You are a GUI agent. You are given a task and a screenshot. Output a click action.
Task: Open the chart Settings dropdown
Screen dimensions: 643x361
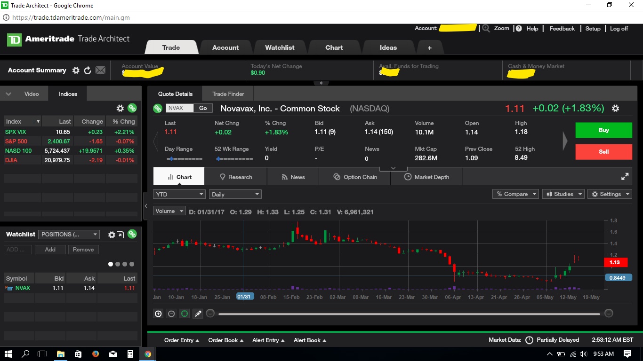[x=610, y=194]
